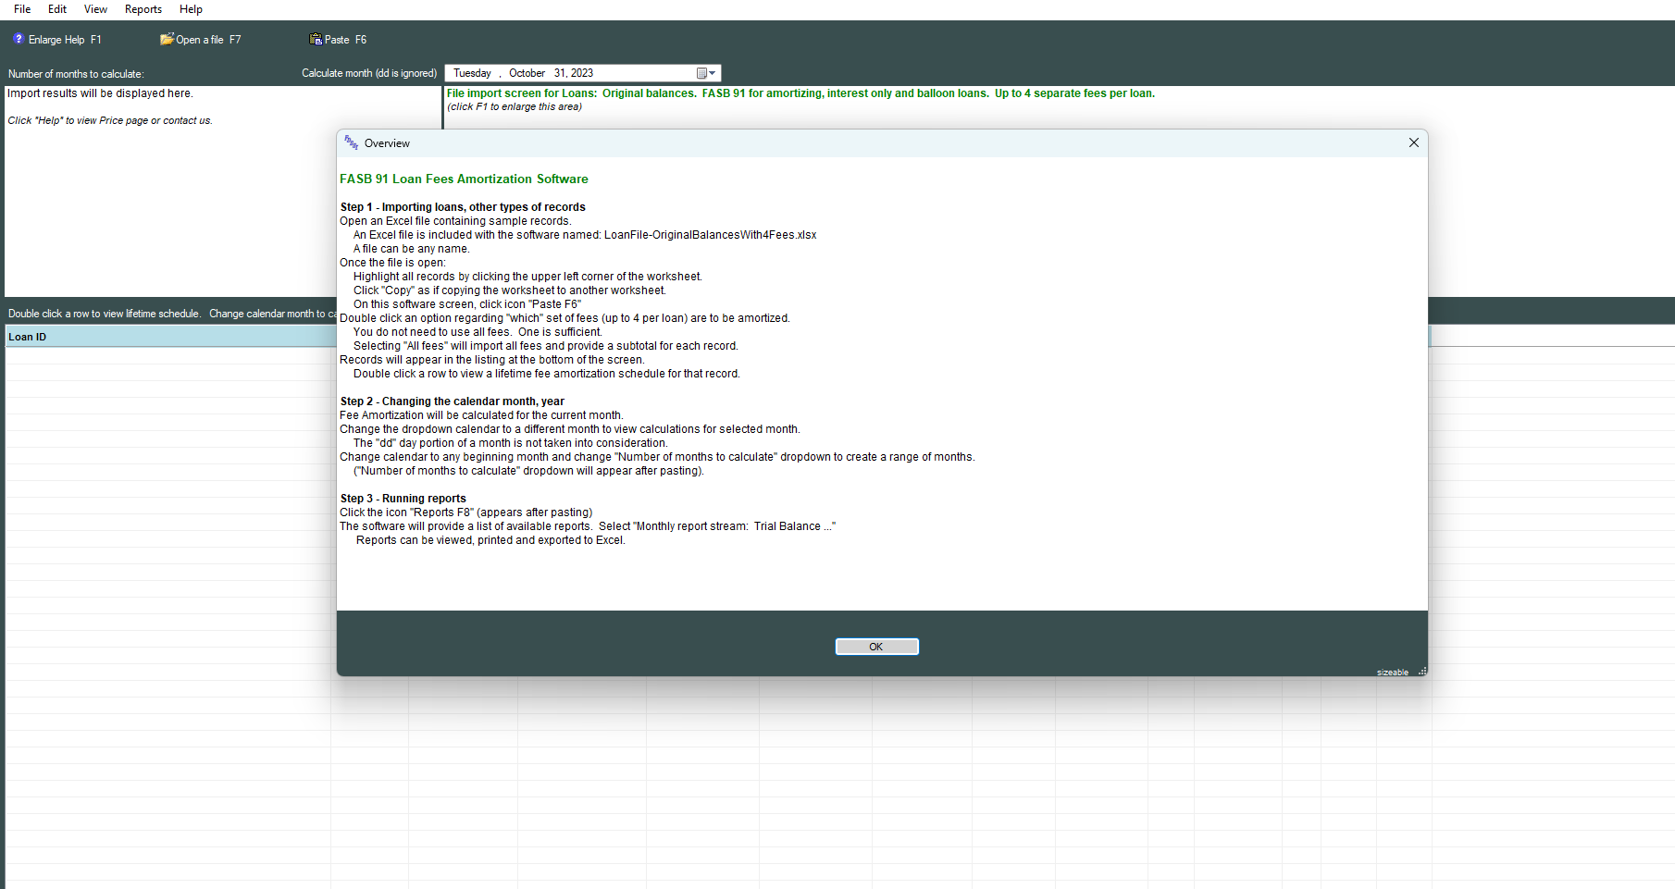Click 'On this software screen, click icon "Paste F6"' line
The image size is (1675, 889).
pyautogui.click(x=467, y=304)
